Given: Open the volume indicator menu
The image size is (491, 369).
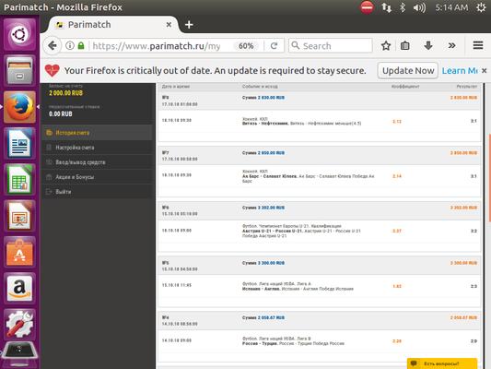Looking at the screenshot, I should pos(419,7).
